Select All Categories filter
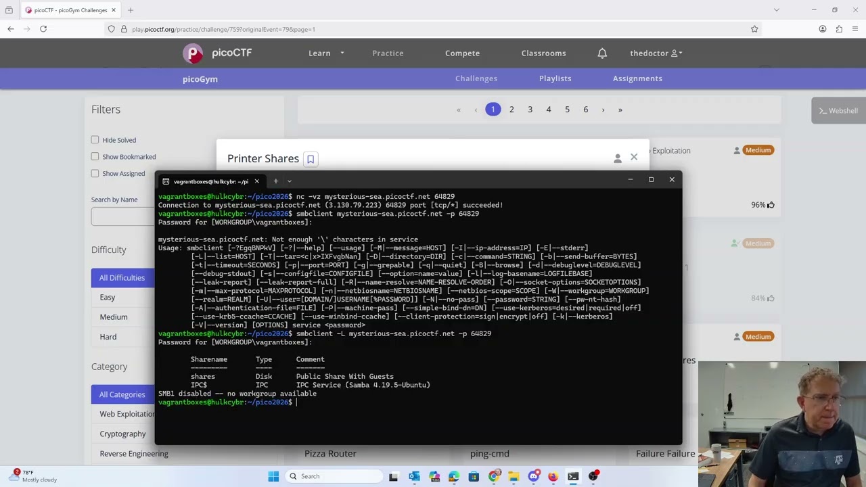The width and height of the screenshot is (866, 487). 122,394
